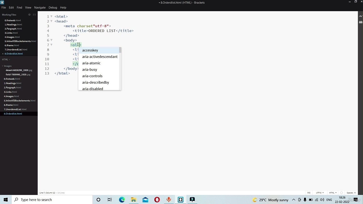Open the Wi-Fi network tray icon
Screen dimensions: 363x204
(316, 200)
